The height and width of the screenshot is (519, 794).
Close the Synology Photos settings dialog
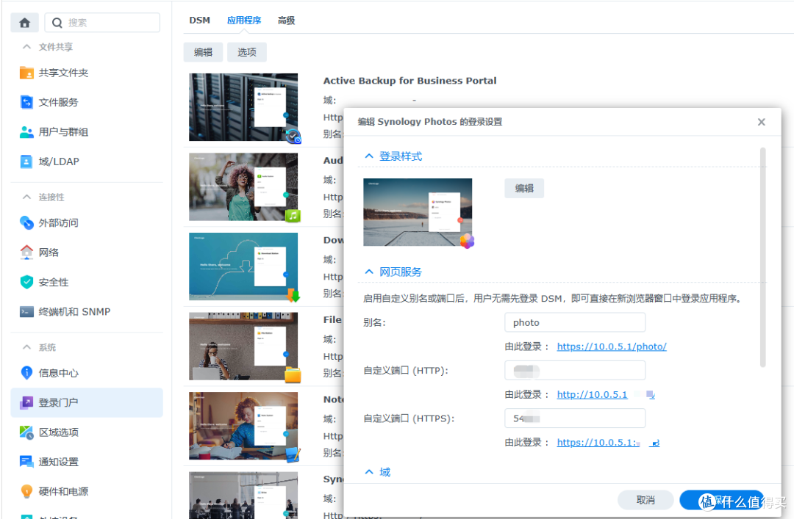(761, 122)
